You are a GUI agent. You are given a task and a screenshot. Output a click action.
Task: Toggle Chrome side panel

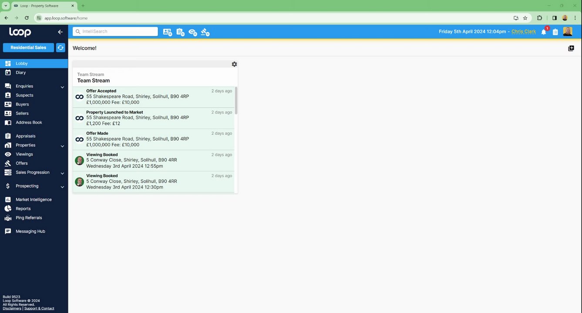click(x=555, y=18)
